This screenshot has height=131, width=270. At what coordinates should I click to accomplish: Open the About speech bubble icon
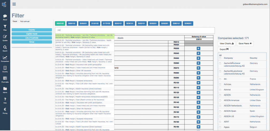coord(5,16)
